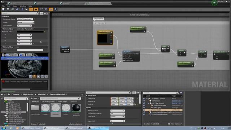This screenshot has height=130, width=231.
Task: Collapse the General section in Details
Action: 2,16
